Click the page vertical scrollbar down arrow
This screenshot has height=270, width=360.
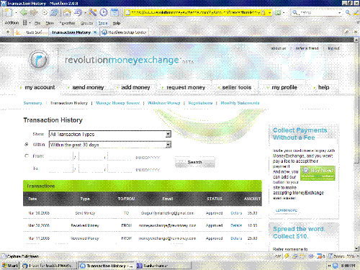tap(356, 248)
